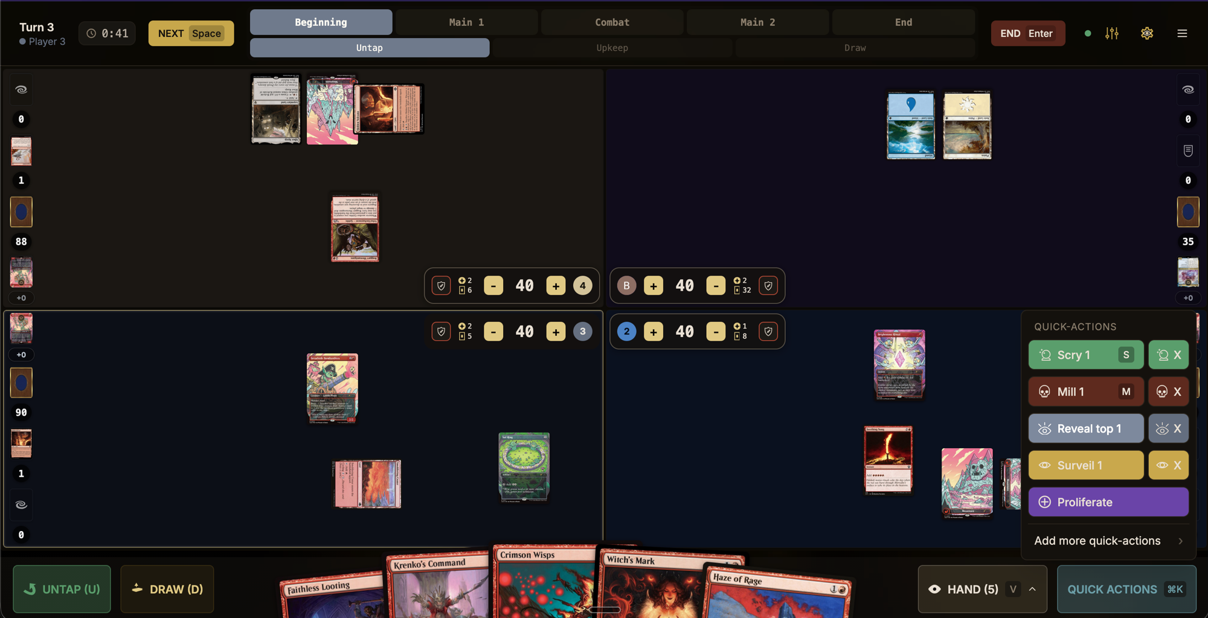Click the Surveil X button
Viewport: 1208px width, 618px height.
1169,465
